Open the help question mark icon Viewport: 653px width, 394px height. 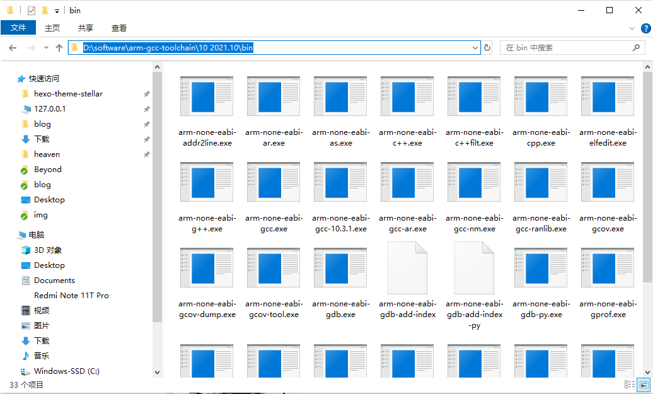click(645, 28)
